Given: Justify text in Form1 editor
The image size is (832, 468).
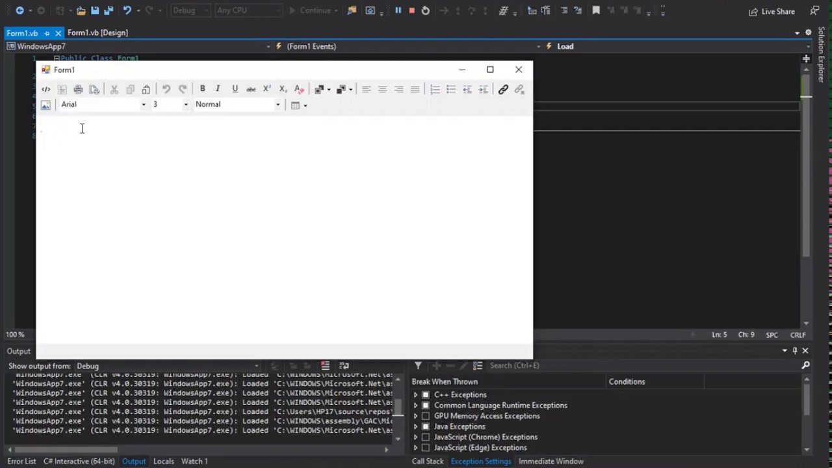Looking at the screenshot, I should [415, 89].
